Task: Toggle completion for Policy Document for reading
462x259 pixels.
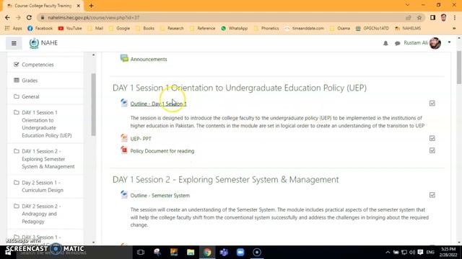Action: [x=432, y=150]
